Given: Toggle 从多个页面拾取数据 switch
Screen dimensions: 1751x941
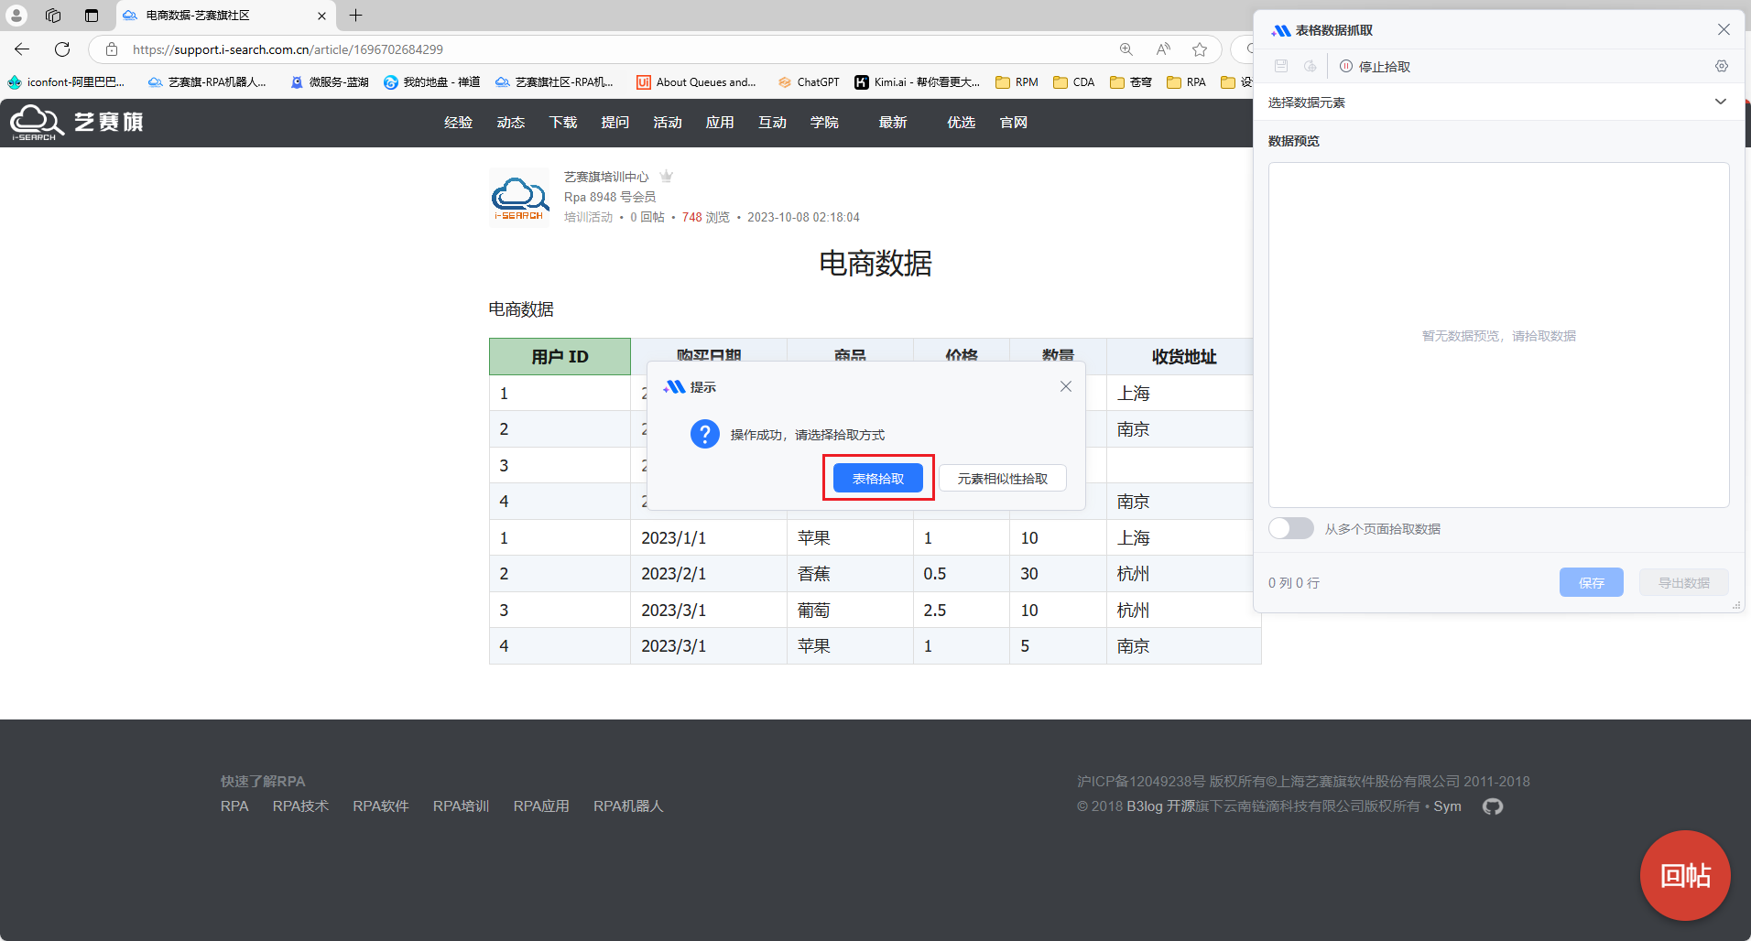Looking at the screenshot, I should (x=1291, y=529).
